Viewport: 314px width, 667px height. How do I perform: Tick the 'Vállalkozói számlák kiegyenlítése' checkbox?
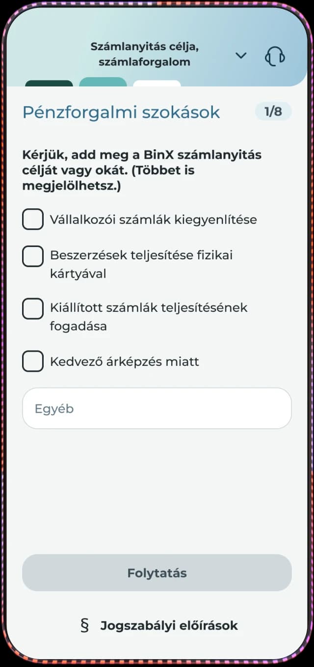click(33, 219)
